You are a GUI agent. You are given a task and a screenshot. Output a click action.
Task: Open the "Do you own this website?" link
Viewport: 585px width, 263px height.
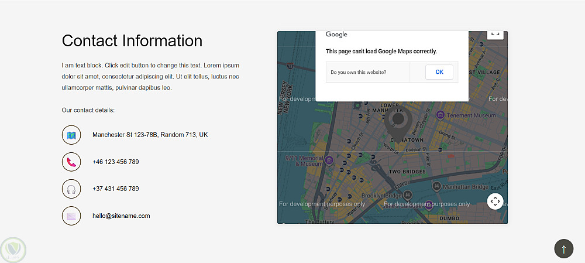pyautogui.click(x=358, y=73)
